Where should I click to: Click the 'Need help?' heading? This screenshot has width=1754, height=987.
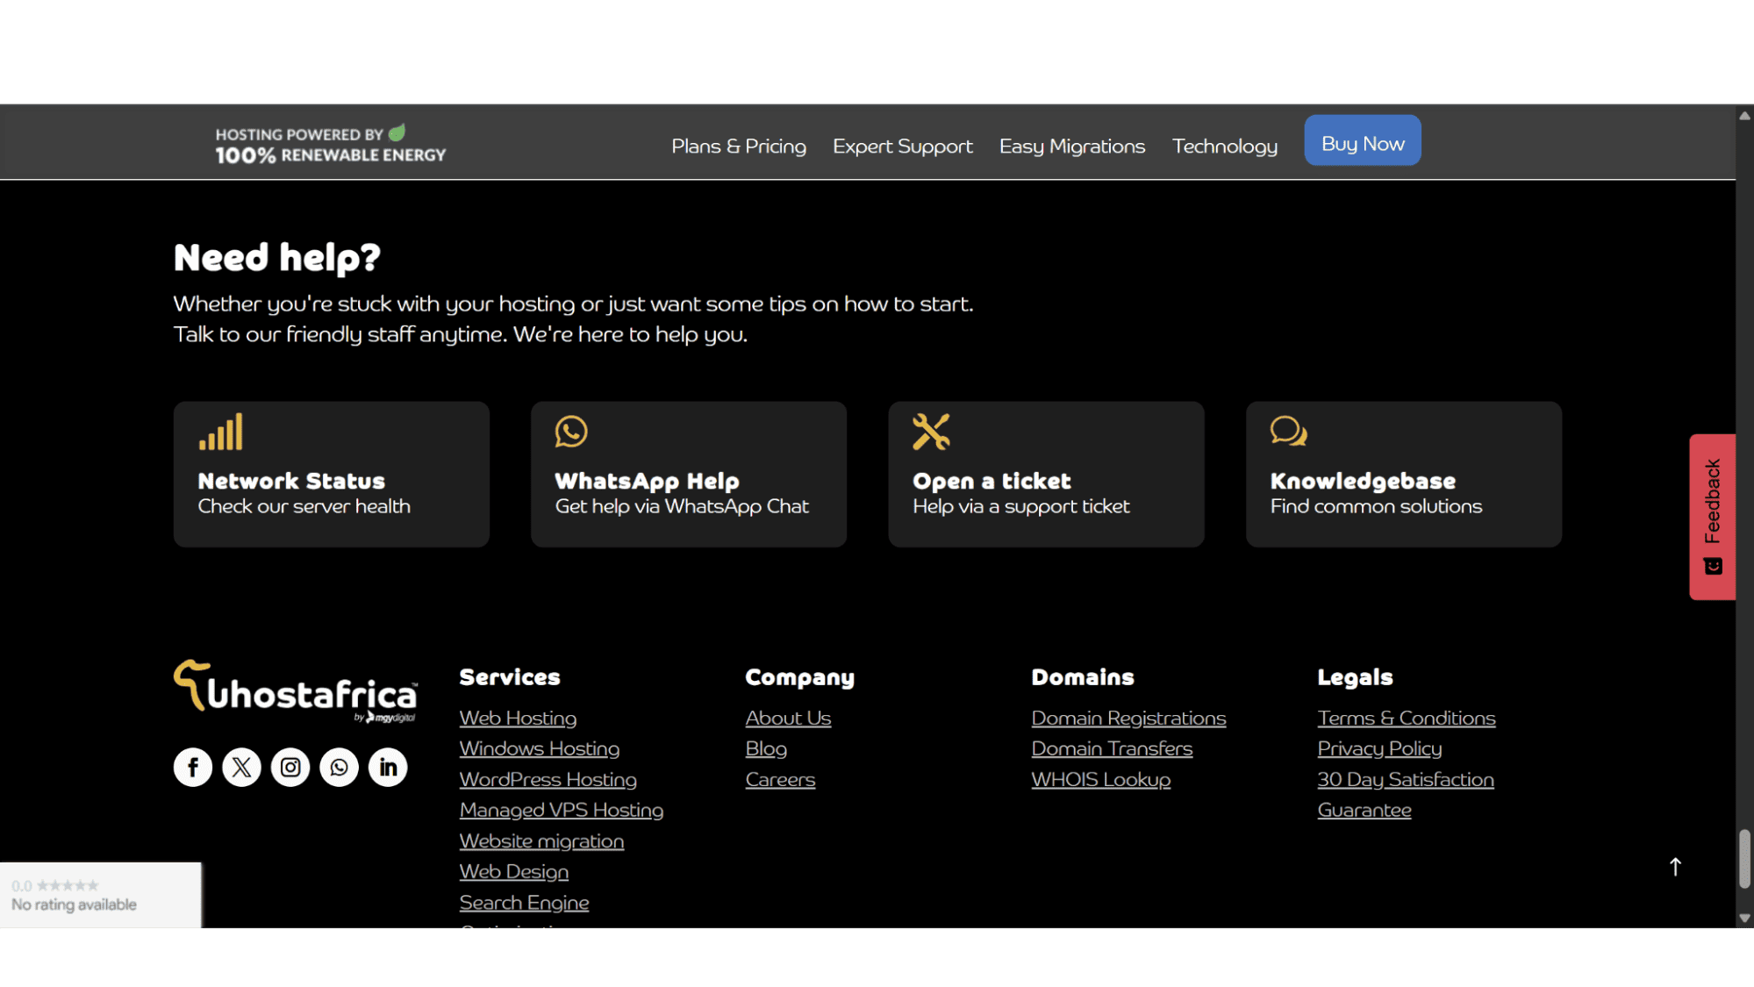[277, 257]
